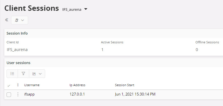This screenshot has height=106, width=223.
Task: Click the ifsapp username cell
Action: [29, 94]
